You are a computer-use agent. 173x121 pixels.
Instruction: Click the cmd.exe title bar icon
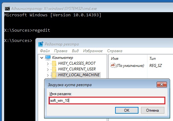click(x=7, y=9)
